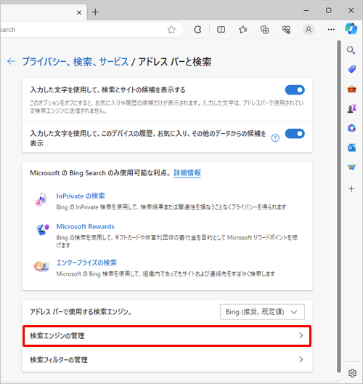Screen dimensions: 363x384
Task: Click the chevron beside 検索フィルターの管理
Action: coord(301,359)
